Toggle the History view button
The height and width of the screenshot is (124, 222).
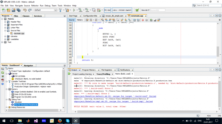click(x=80, y=20)
